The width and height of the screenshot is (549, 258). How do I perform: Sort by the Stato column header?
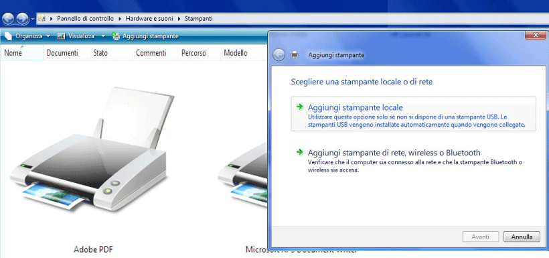[100, 54]
